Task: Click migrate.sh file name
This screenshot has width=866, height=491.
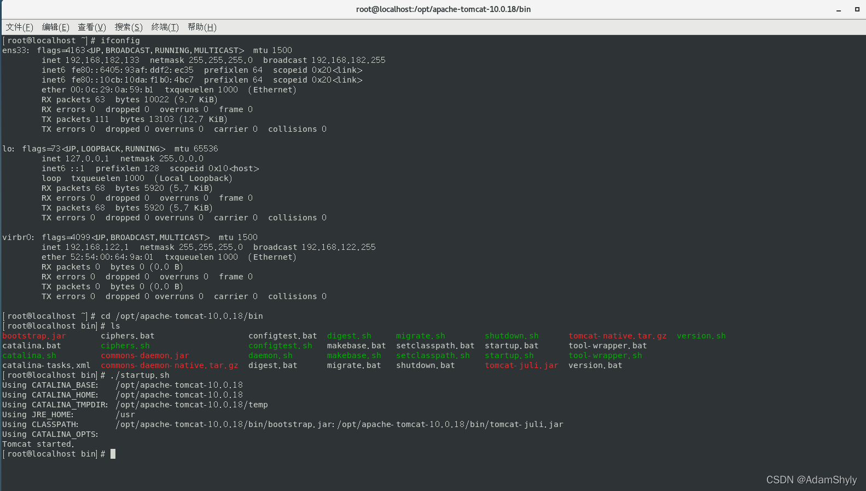Action: click(421, 336)
